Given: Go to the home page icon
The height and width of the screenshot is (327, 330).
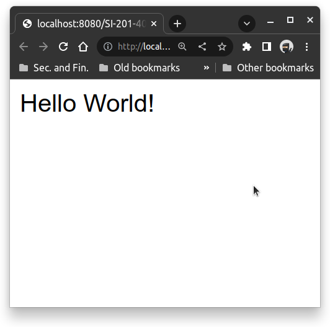Looking at the screenshot, I should pyautogui.click(x=83, y=47).
